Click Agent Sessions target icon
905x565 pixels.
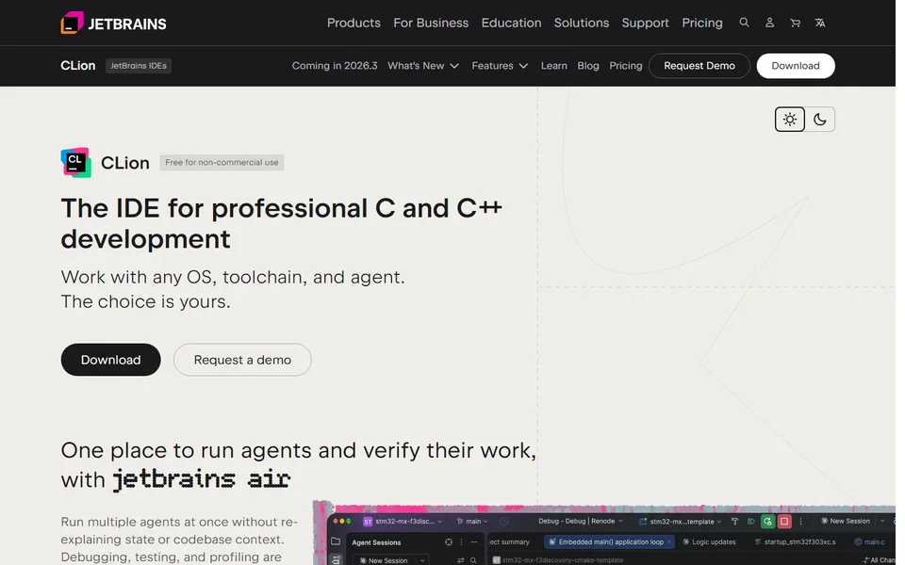449,542
